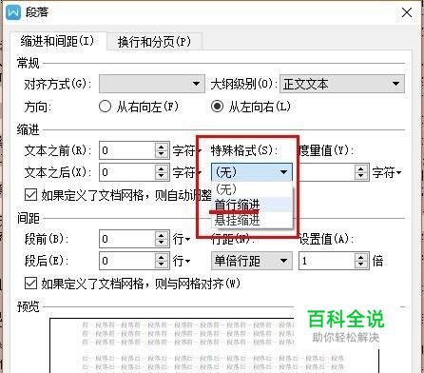
Task: Decrease the 段后 spacing value
Action: click(162, 265)
